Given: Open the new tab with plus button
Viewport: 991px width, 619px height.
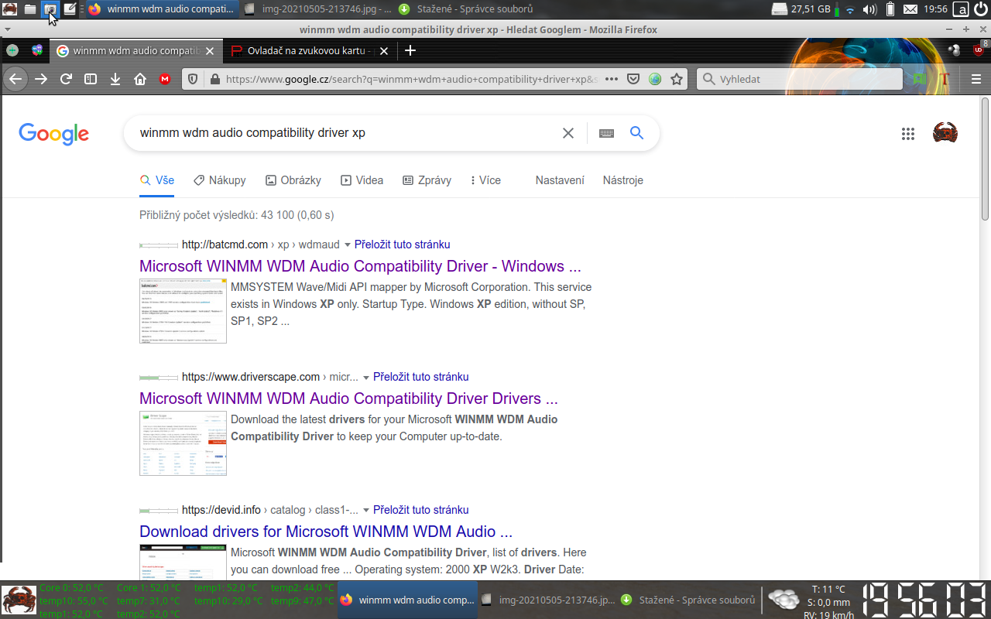Looking at the screenshot, I should 410,50.
